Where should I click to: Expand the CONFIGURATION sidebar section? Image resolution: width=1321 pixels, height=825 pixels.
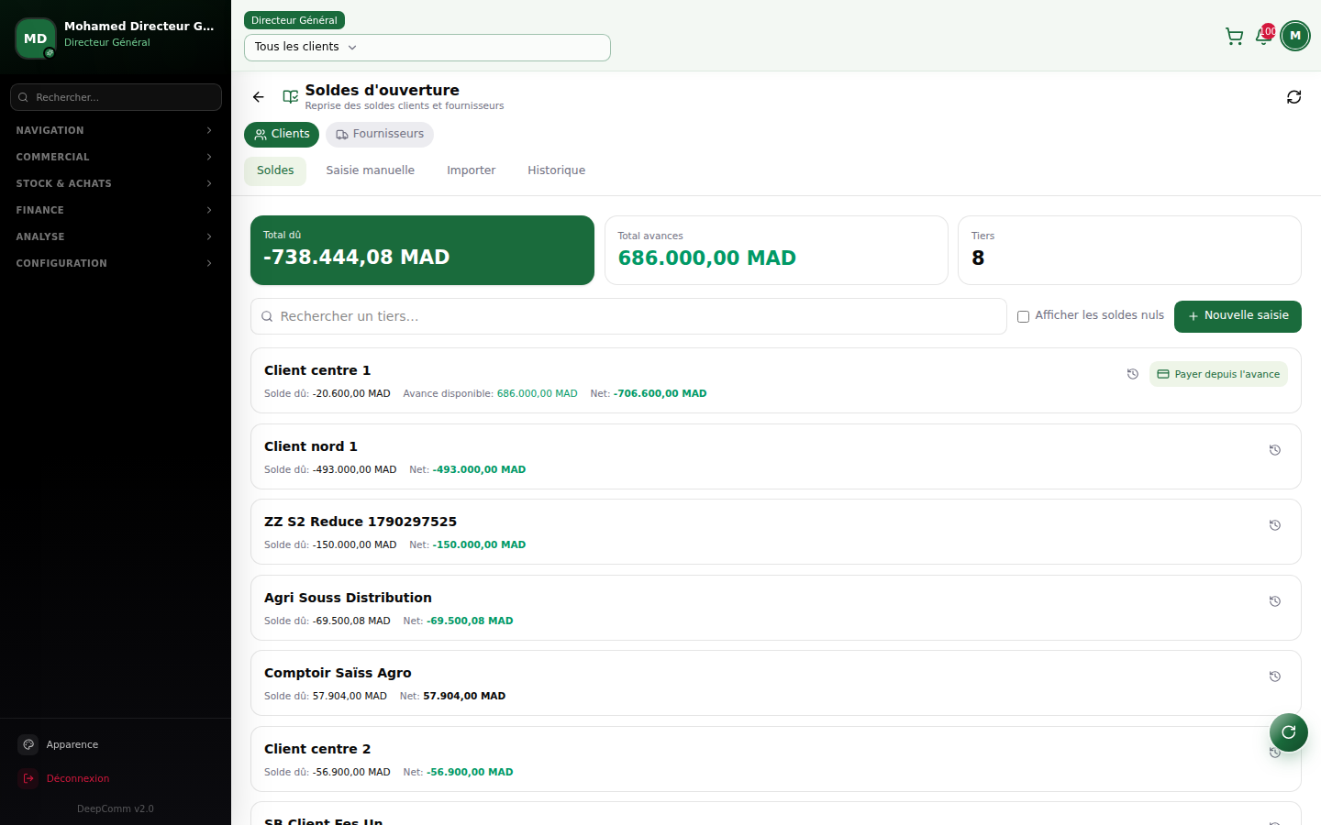pos(116,263)
